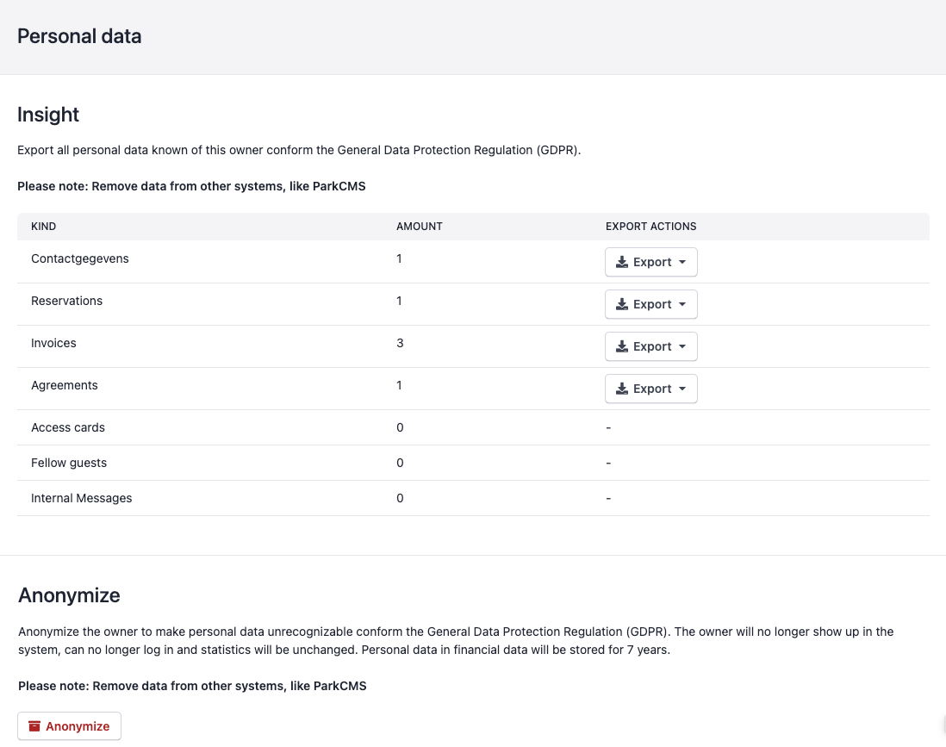Expand the Invoices Export dropdown caret
The image size is (946, 747).
pos(682,346)
